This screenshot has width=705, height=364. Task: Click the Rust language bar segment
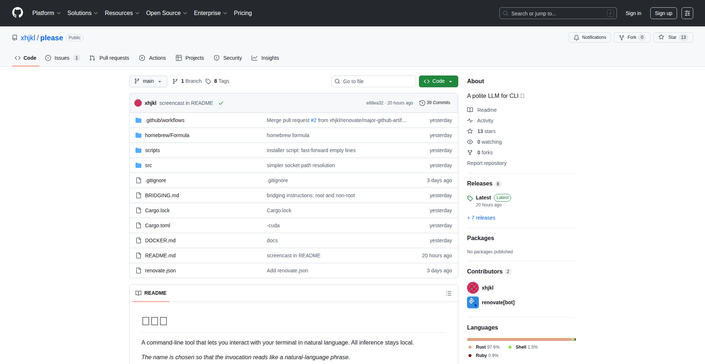click(x=520, y=339)
